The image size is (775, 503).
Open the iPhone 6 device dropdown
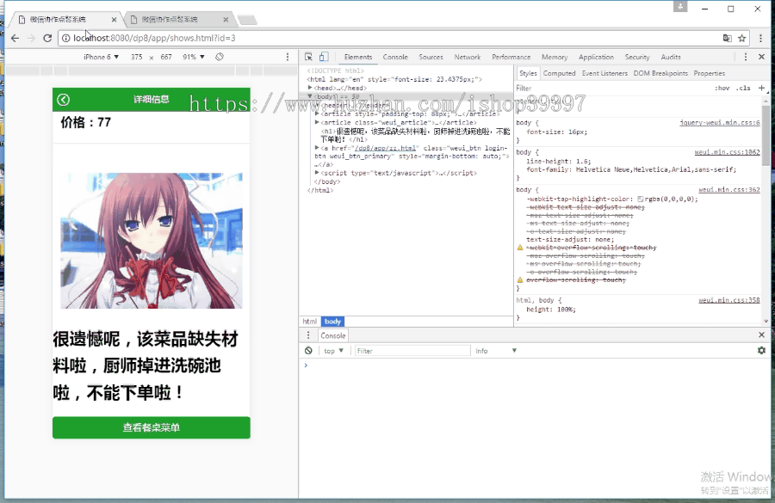point(102,57)
